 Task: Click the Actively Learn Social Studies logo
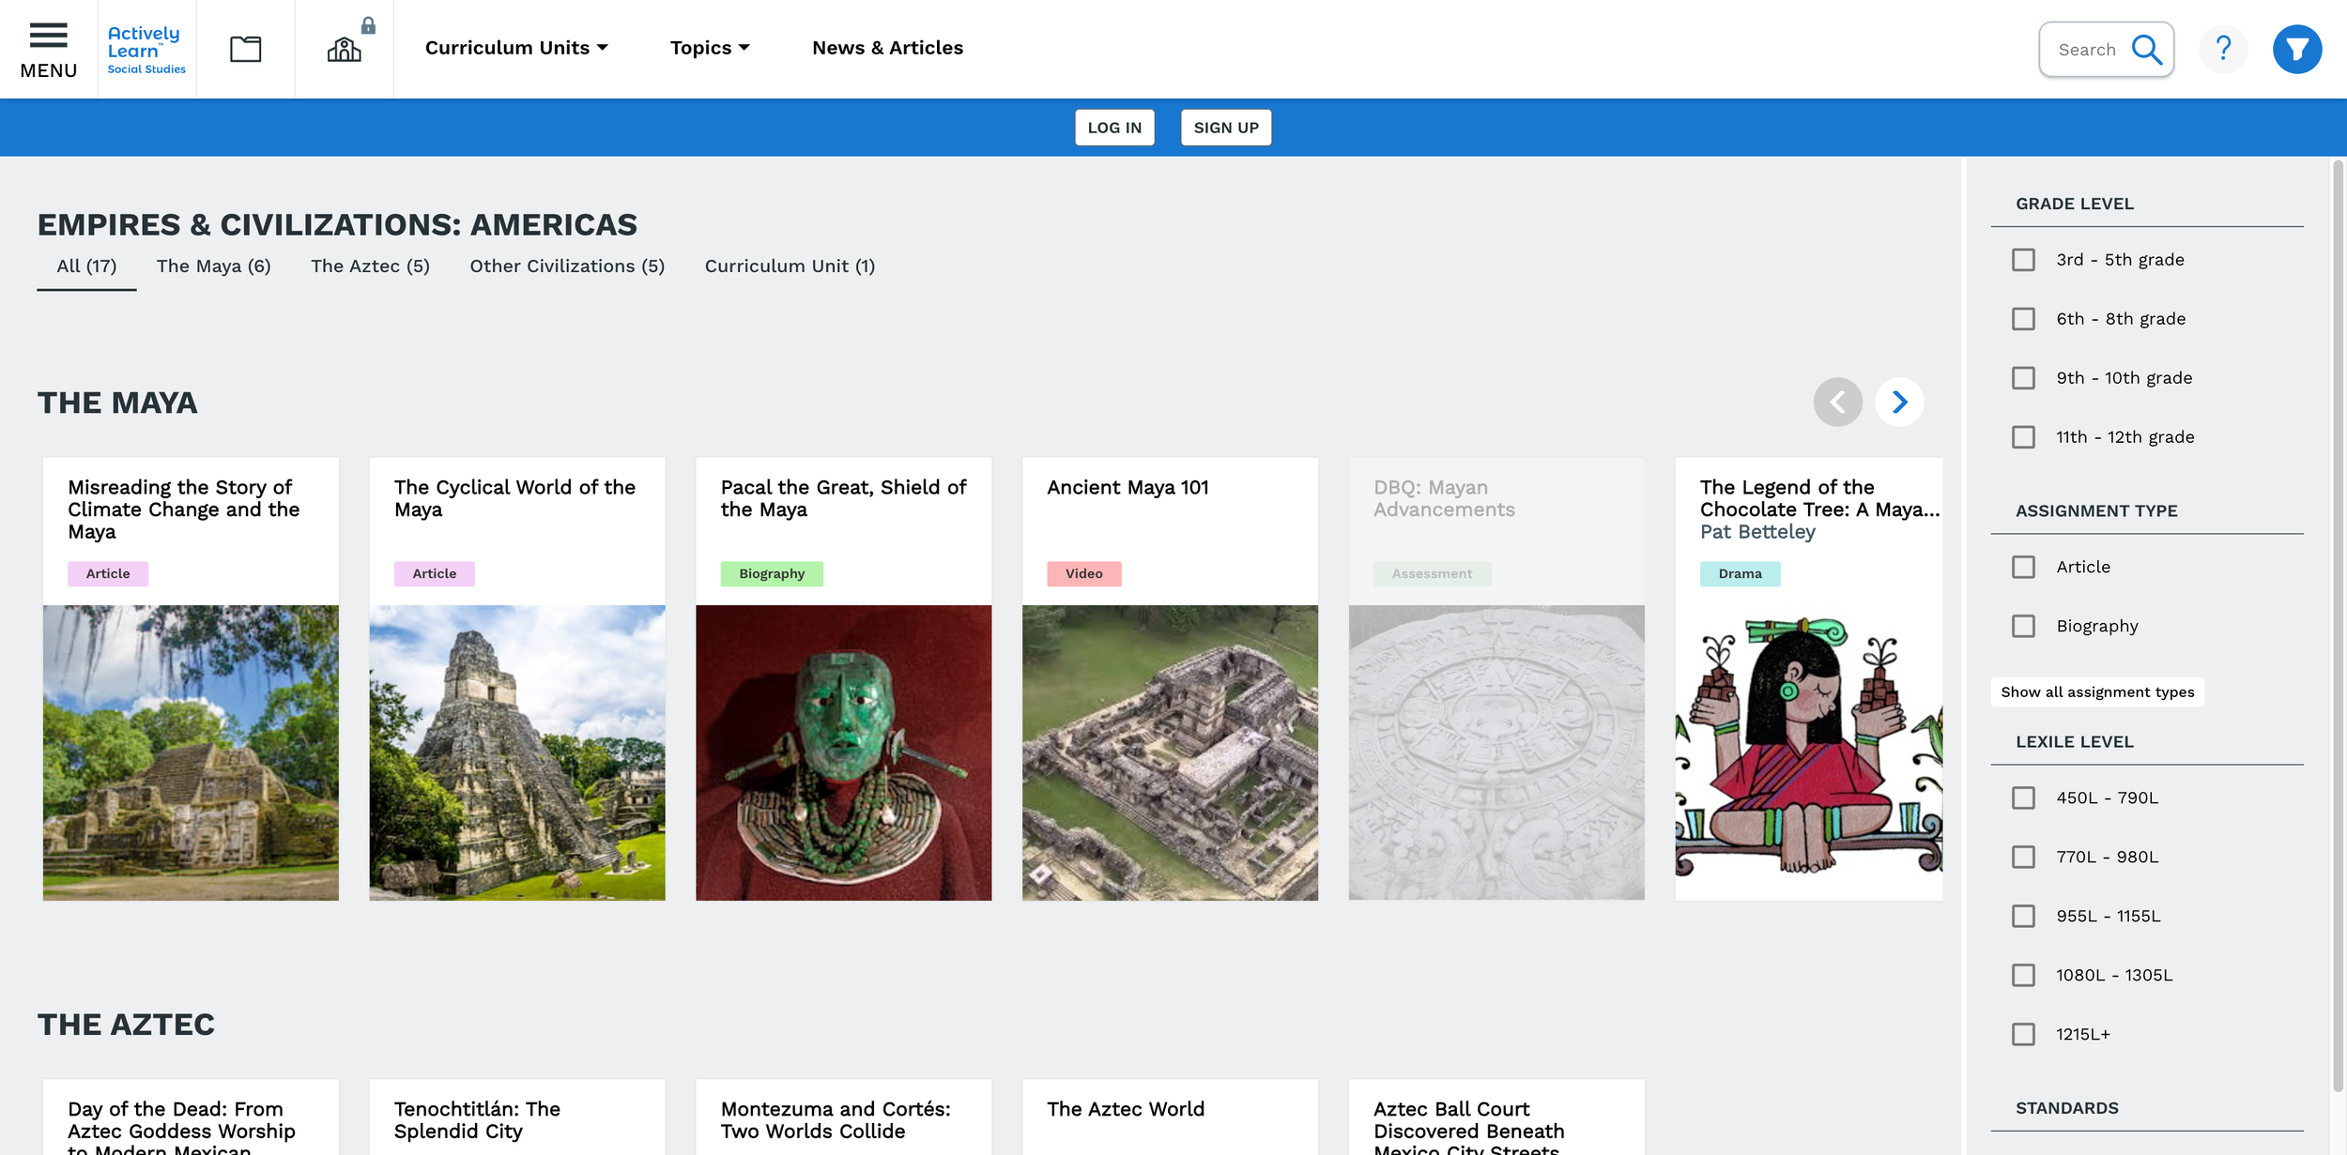tap(146, 50)
